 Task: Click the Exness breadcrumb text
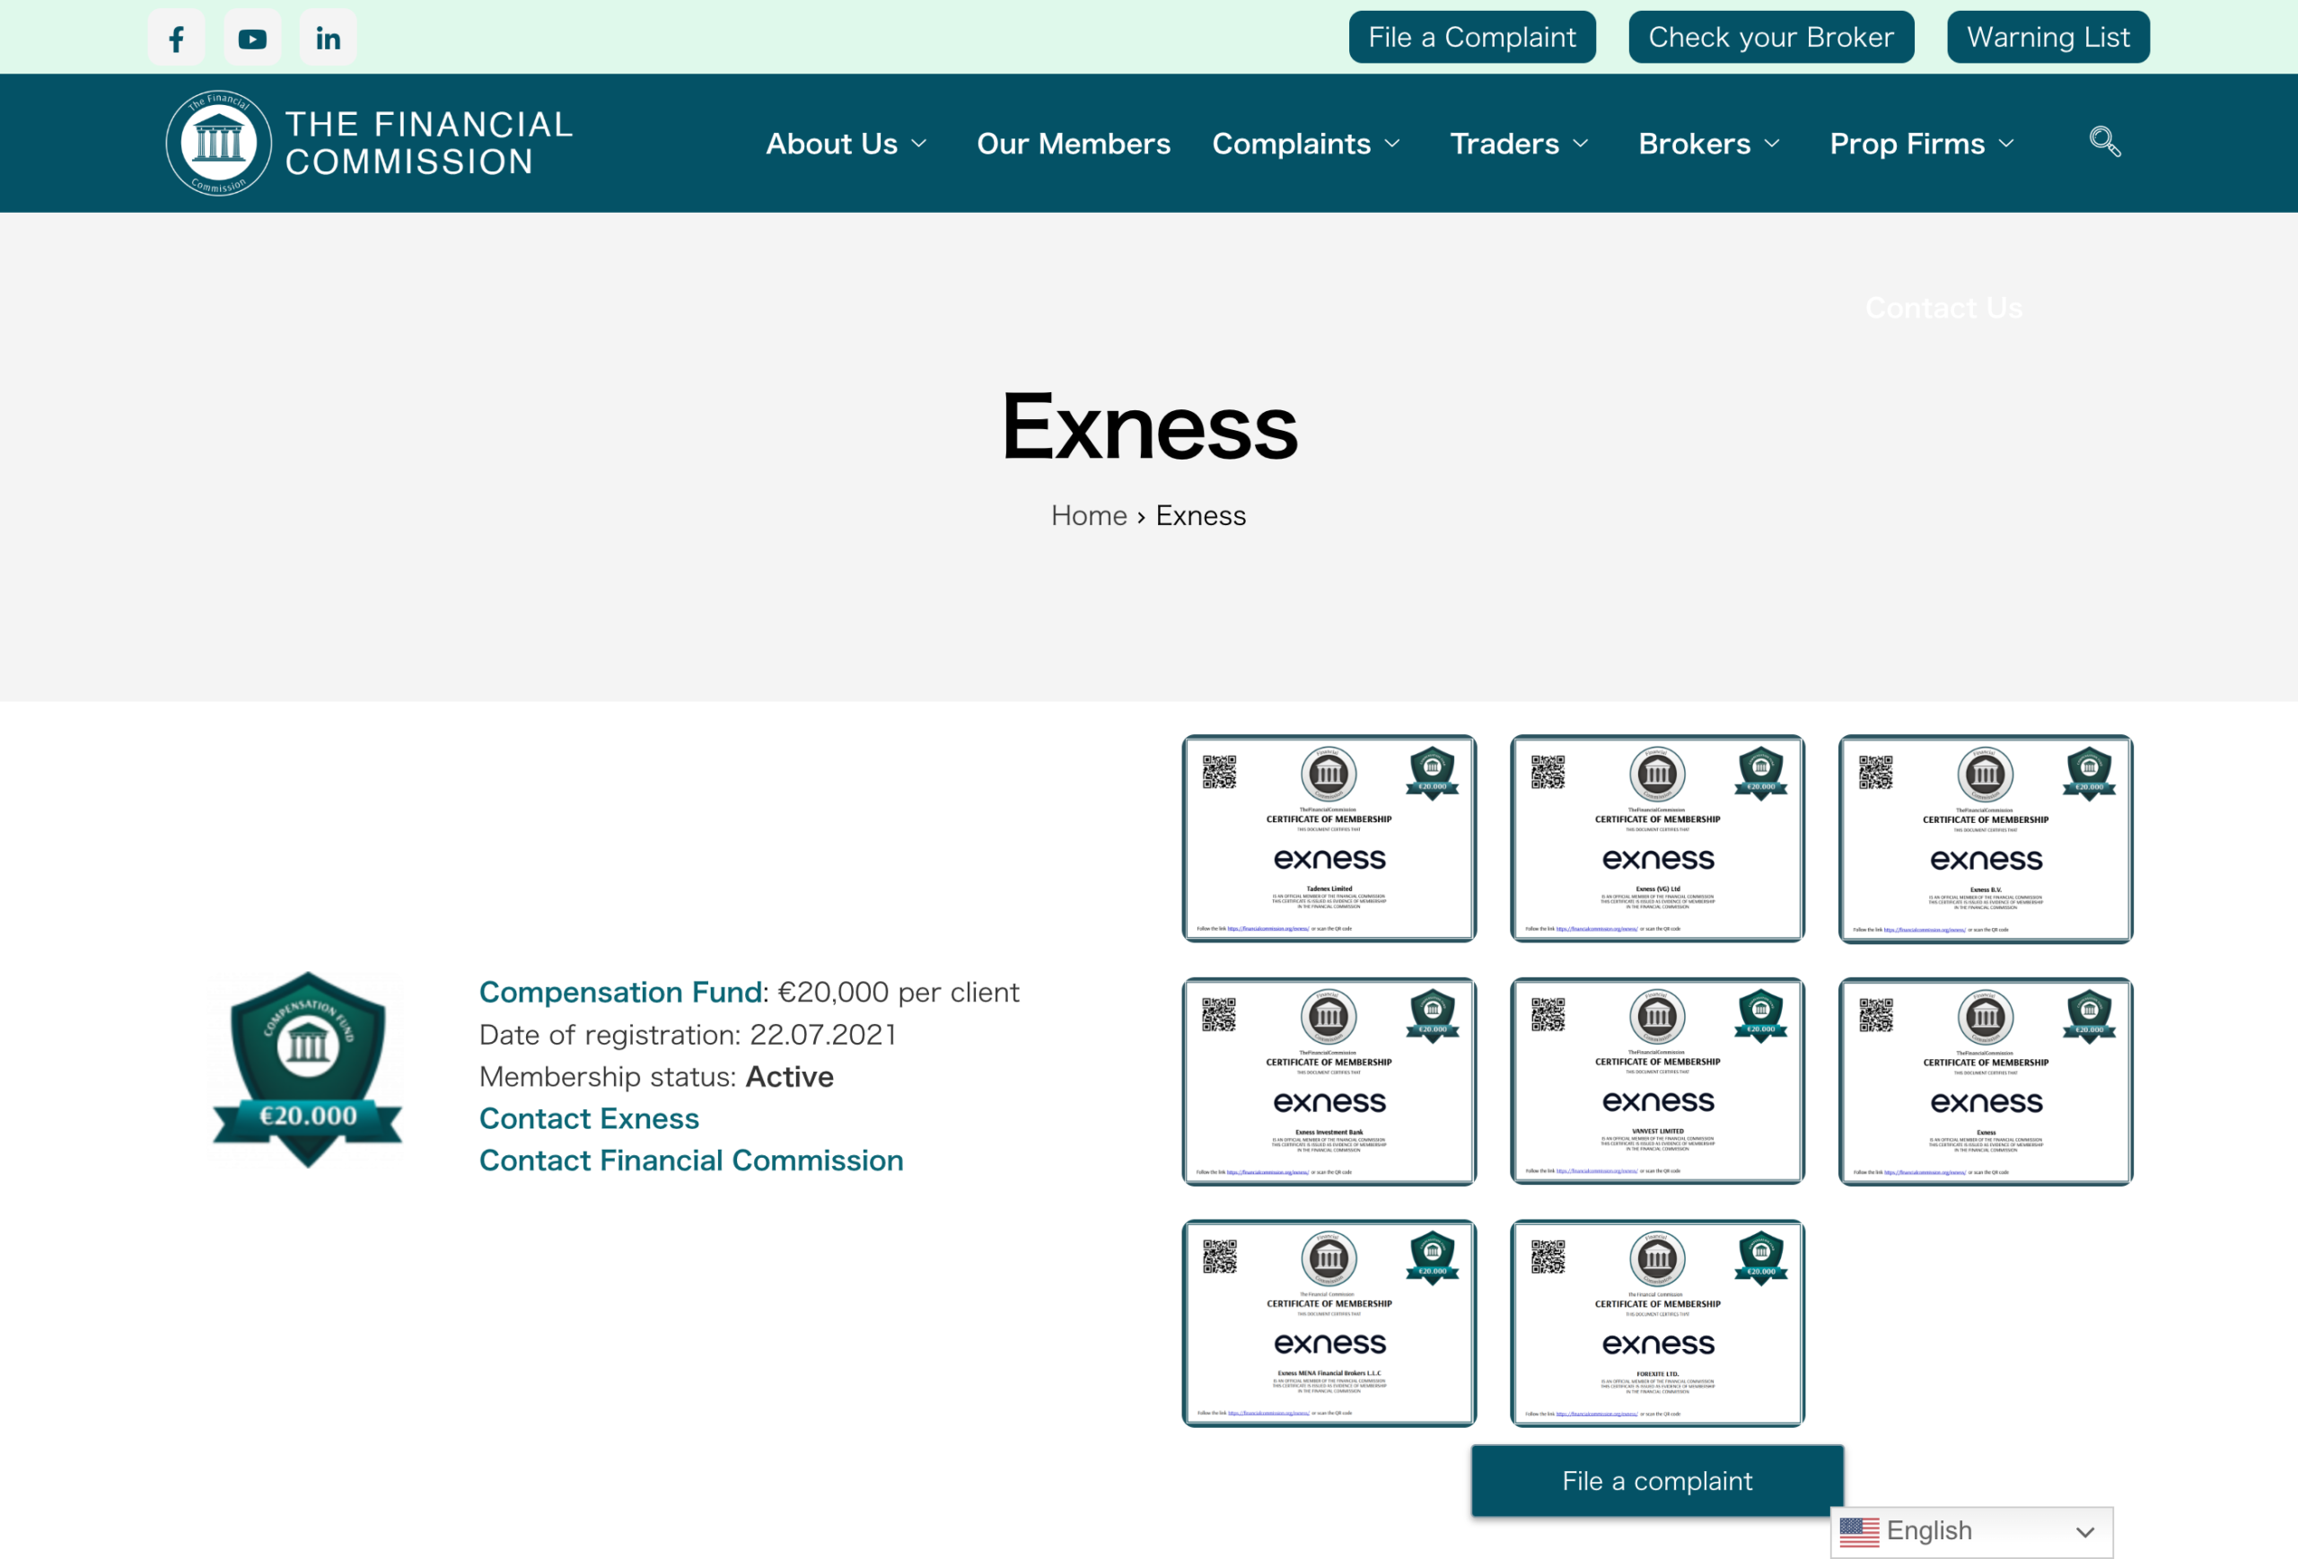1200,515
